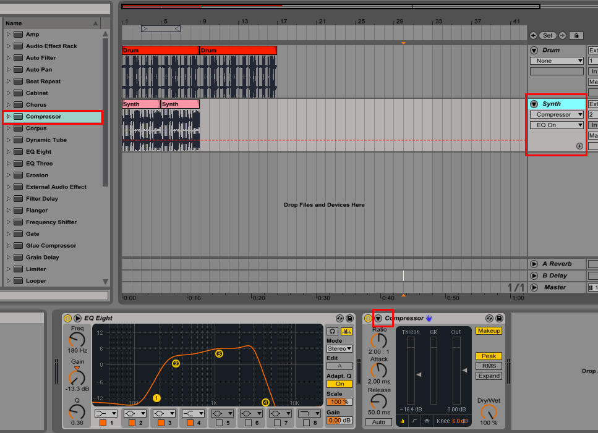Open Synth device chooser showing Compressor

(557, 115)
